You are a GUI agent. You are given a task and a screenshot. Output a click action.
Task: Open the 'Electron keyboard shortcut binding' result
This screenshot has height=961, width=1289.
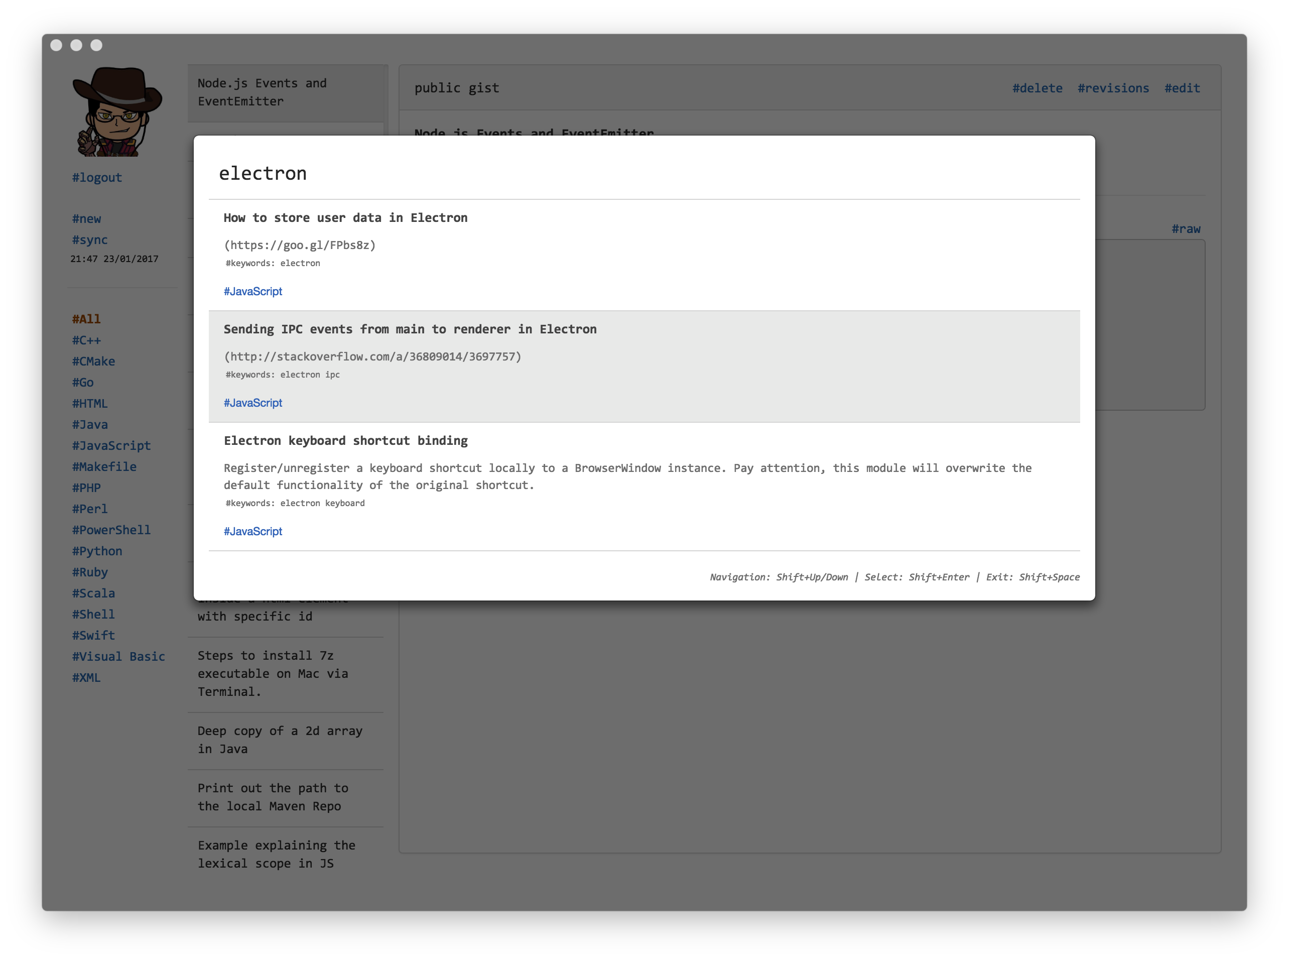(x=345, y=440)
